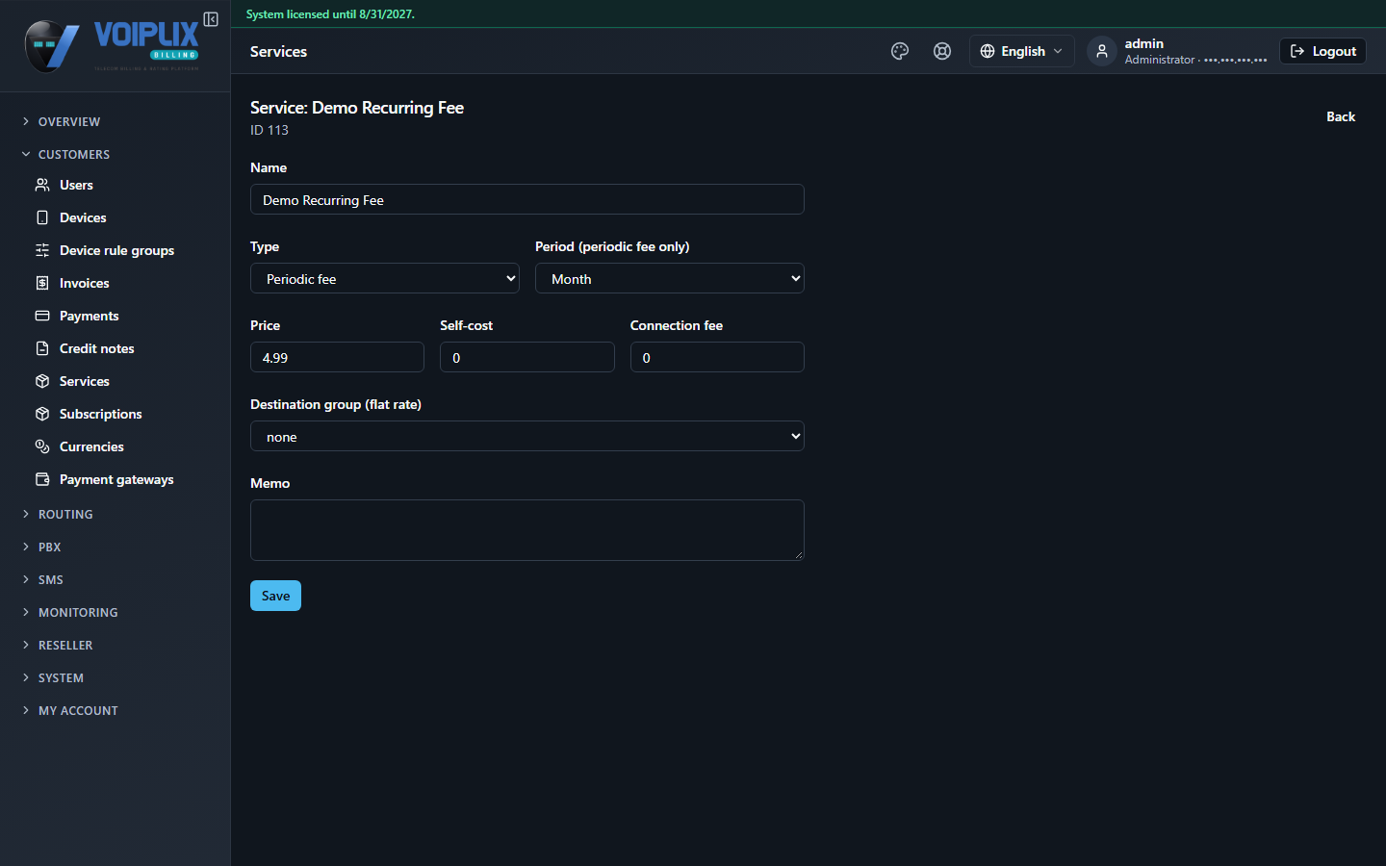
Task: Click the license notice text
Action: [x=330, y=14]
